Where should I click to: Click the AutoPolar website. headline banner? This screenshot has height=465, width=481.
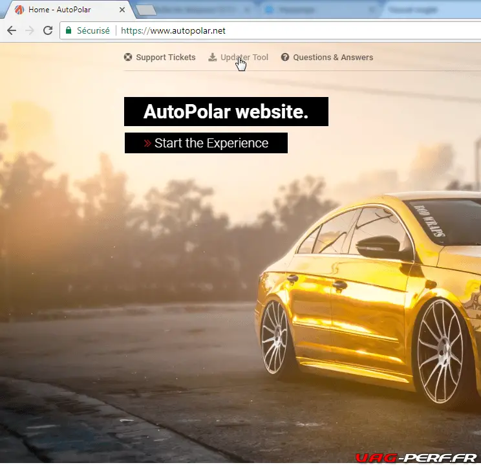coord(226,111)
